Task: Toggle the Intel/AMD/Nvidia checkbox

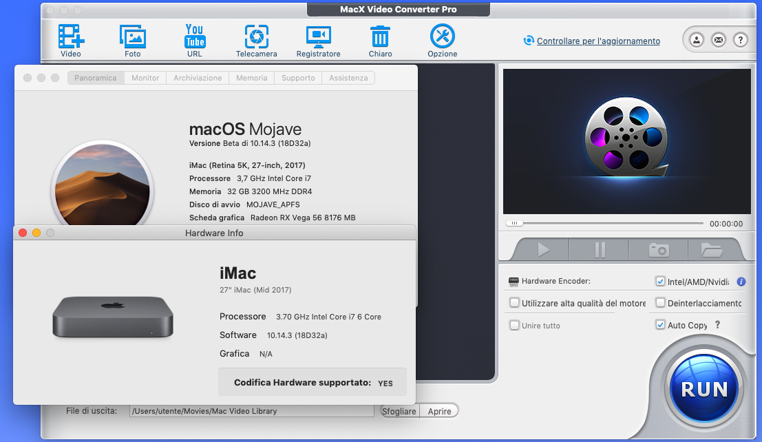Action: (x=660, y=281)
